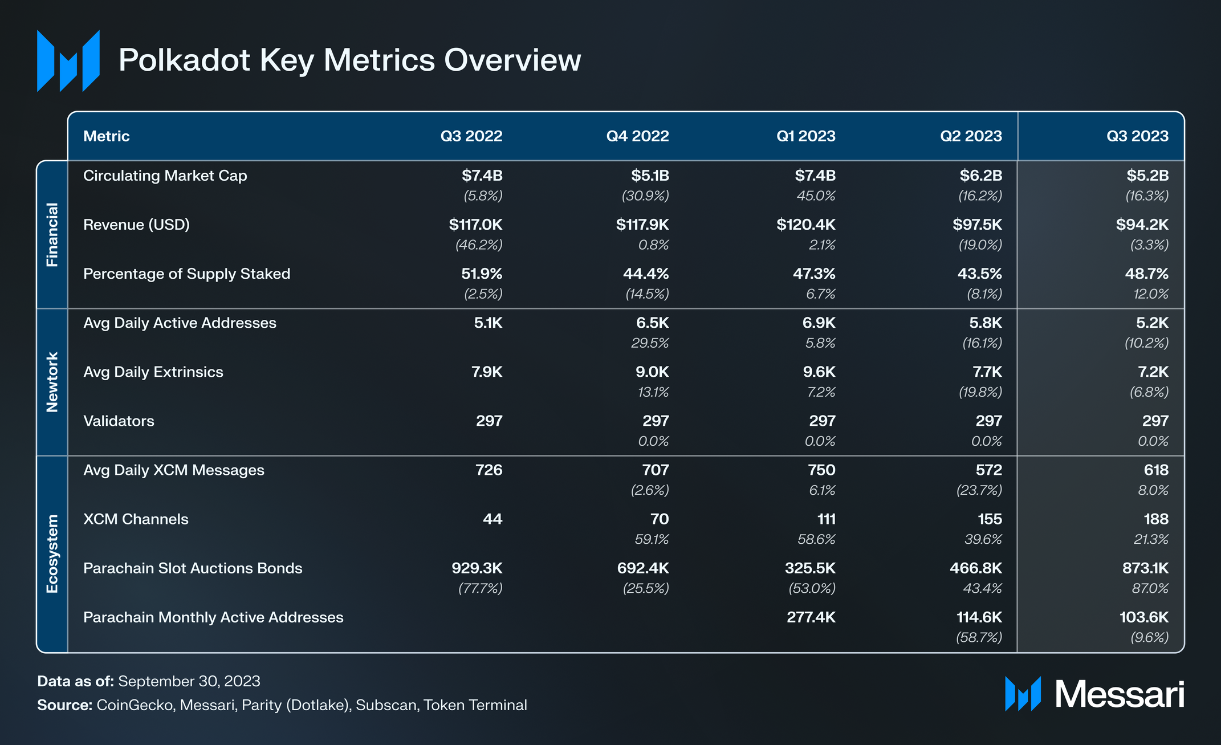Click the Messari logo icon top-left
1221x745 pixels.
(68, 61)
